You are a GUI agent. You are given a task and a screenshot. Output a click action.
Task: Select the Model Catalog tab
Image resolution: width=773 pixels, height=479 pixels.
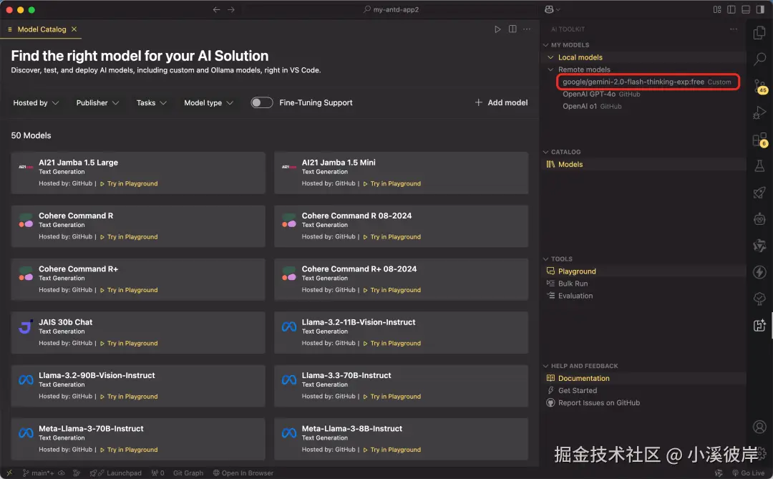42,29
